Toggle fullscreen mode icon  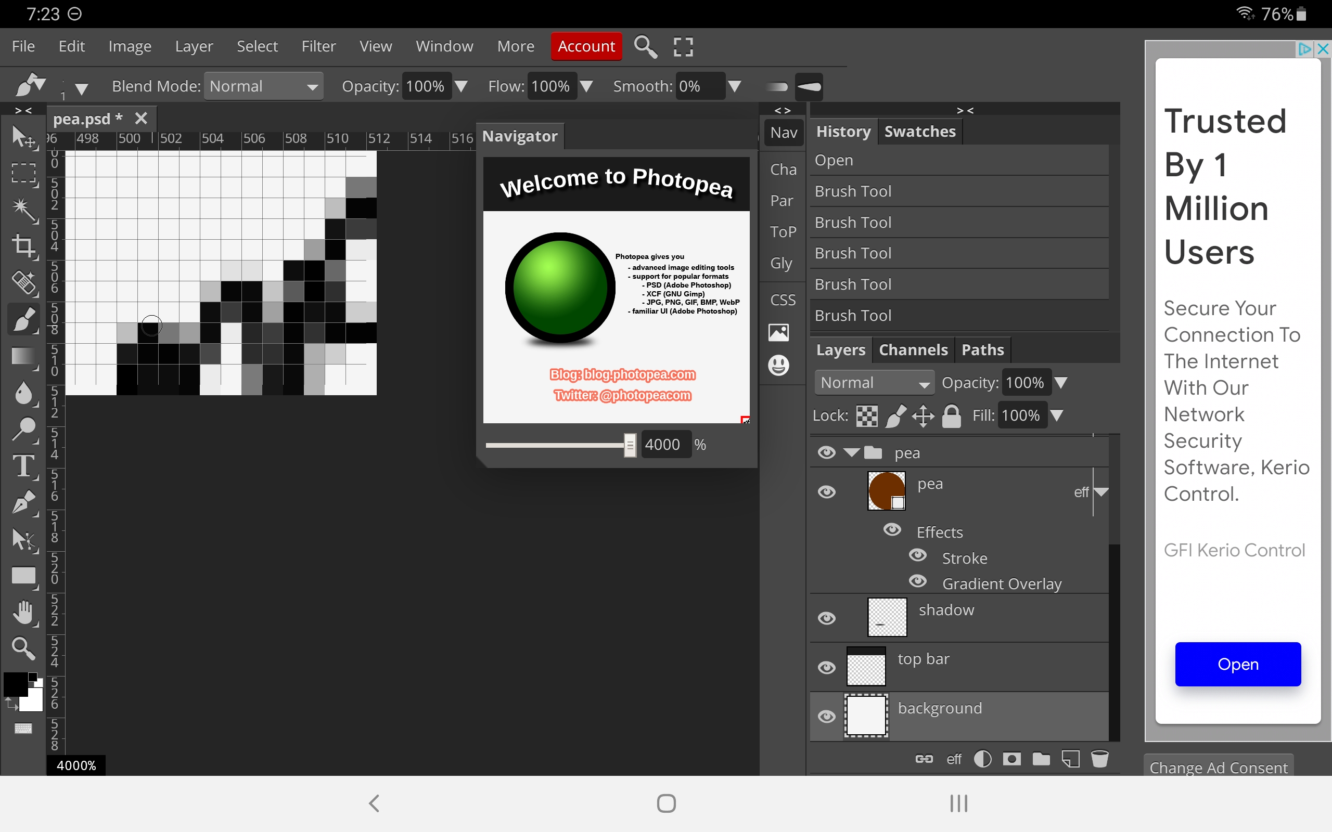683,47
